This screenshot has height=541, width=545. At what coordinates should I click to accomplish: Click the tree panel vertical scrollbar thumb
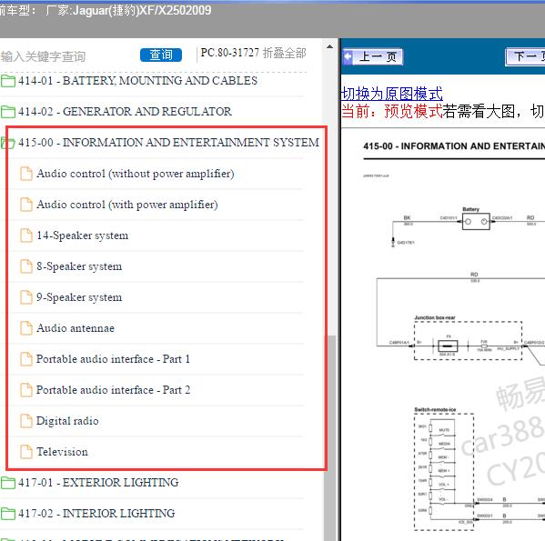(331, 437)
